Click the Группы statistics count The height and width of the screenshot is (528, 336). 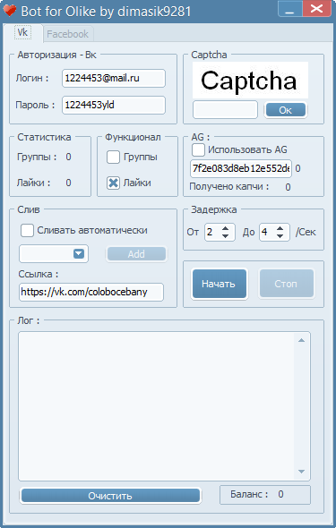pos(68,157)
